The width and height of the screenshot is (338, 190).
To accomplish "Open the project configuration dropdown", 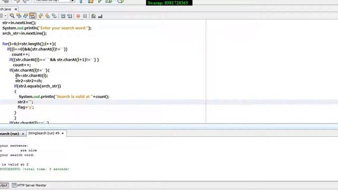I will pos(54,1).
